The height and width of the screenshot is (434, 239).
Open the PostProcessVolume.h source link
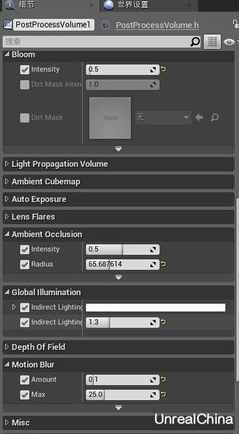tap(157, 25)
